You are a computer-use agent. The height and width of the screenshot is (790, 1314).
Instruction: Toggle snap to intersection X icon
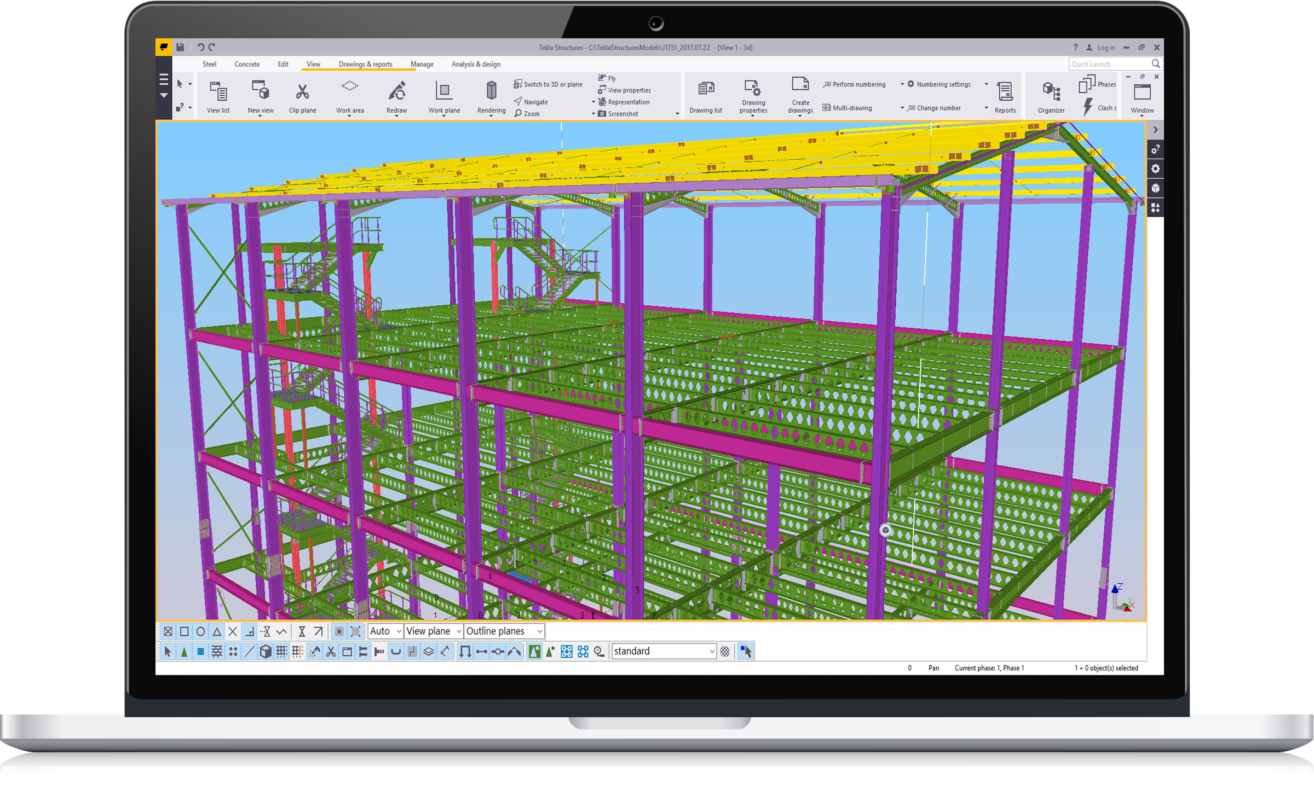(233, 632)
